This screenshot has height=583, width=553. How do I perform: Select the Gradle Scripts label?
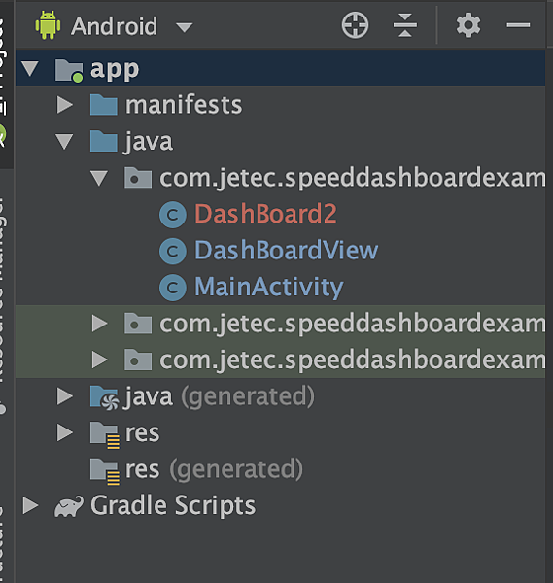click(x=173, y=505)
